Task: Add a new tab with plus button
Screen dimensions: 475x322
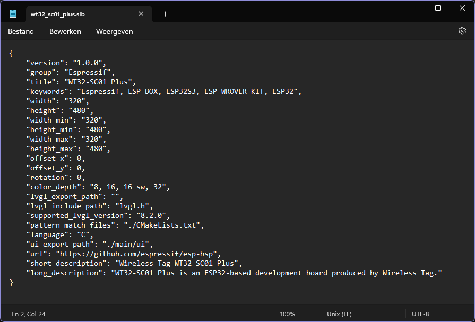Action: [x=165, y=14]
